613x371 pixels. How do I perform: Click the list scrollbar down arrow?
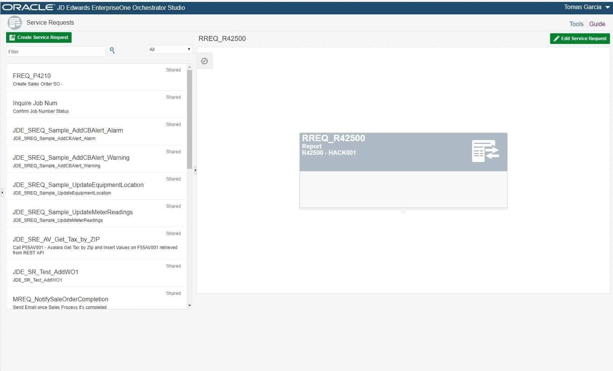[x=190, y=306]
